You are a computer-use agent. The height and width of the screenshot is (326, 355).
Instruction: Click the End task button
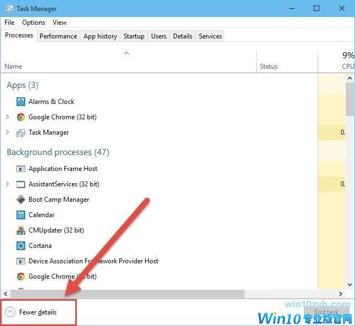coord(326,312)
